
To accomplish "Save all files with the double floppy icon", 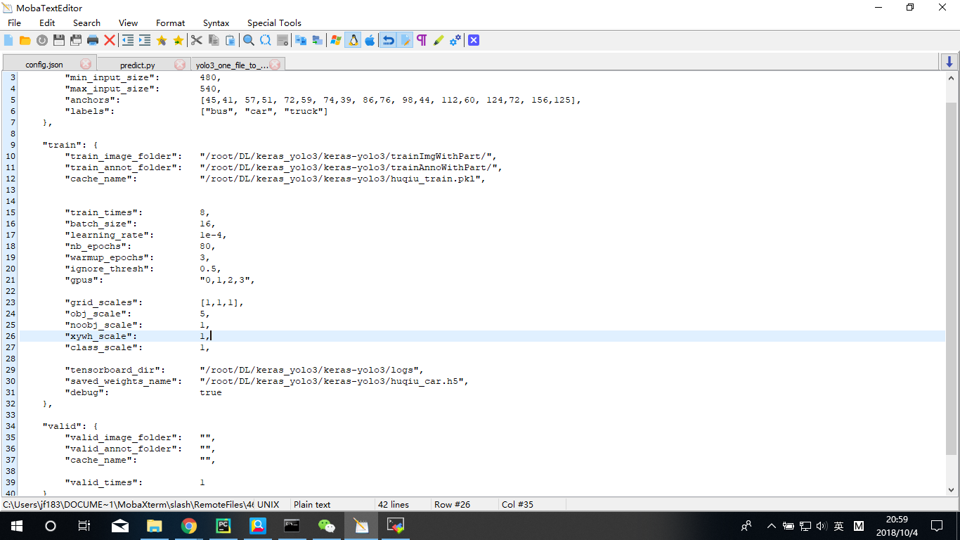I will click(76, 41).
